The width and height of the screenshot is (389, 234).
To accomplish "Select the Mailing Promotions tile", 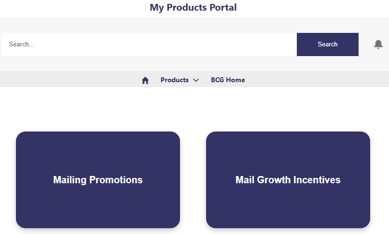I will click(98, 180).
